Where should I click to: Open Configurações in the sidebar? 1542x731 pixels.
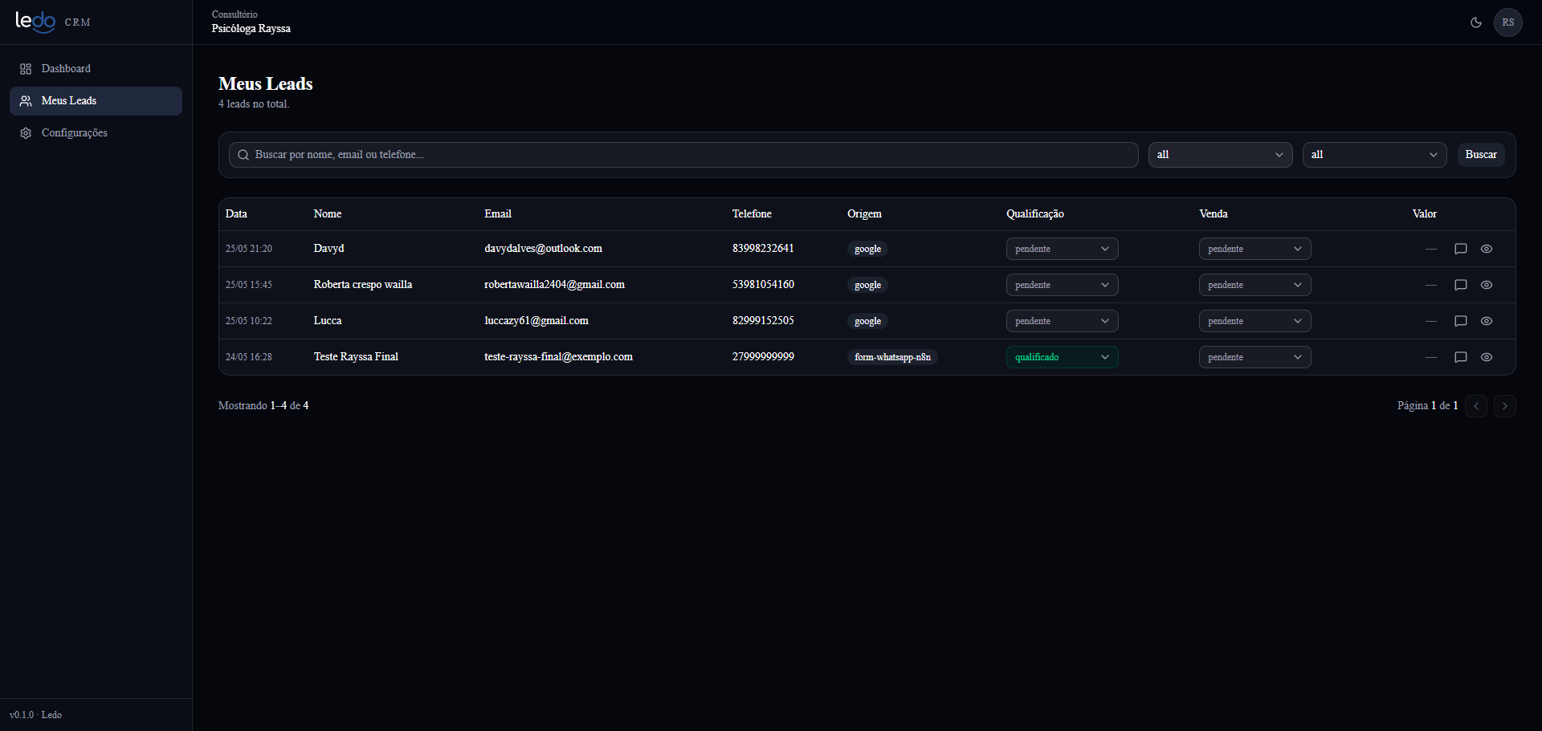pos(96,133)
